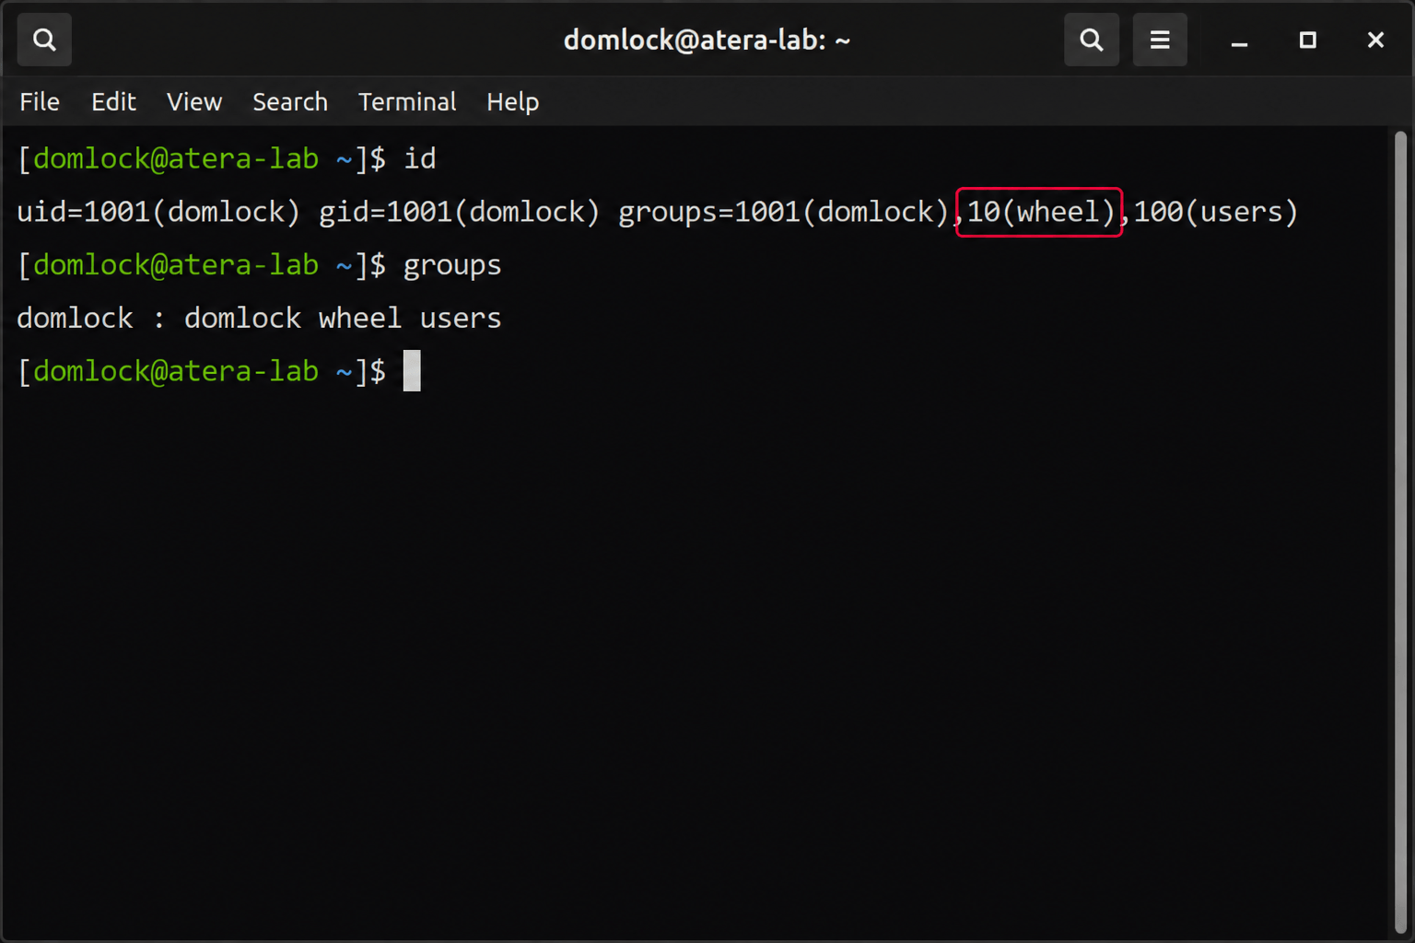
Task: Click the typed 'groups' command text
Action: 452,266
